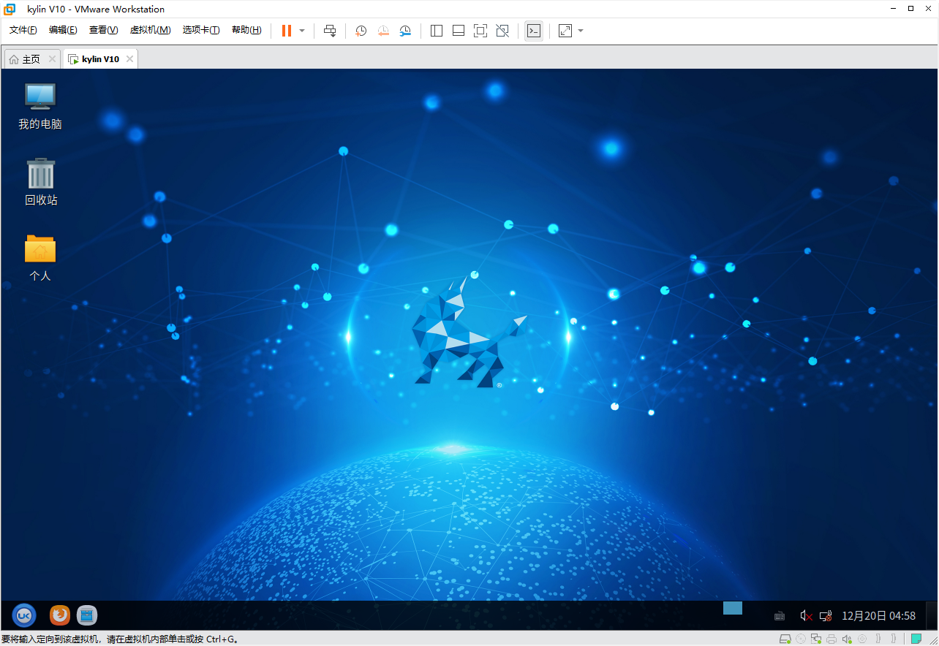
Task: Revert the virtual machine to previous snapshot
Action: pyautogui.click(x=383, y=31)
